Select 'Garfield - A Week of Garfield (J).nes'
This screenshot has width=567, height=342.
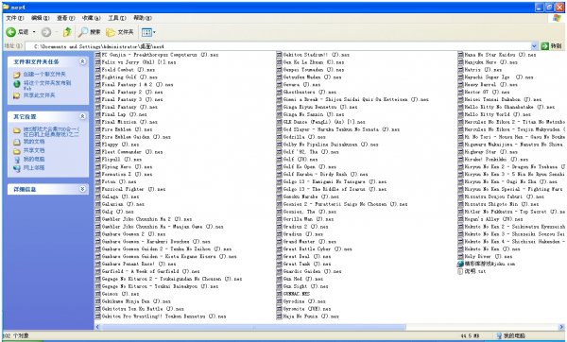(x=150, y=271)
